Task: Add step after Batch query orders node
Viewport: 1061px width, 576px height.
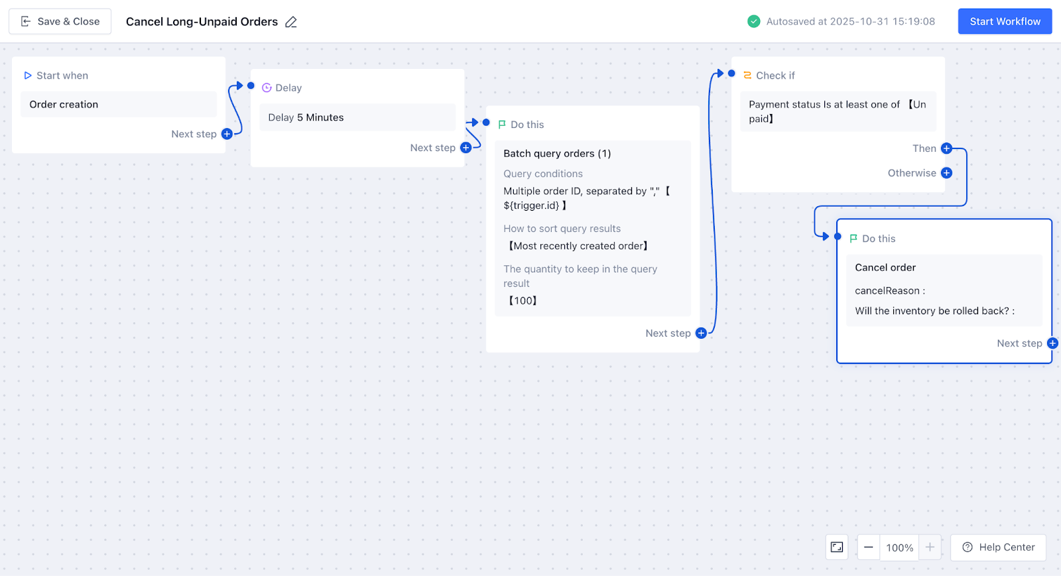Action: (701, 333)
